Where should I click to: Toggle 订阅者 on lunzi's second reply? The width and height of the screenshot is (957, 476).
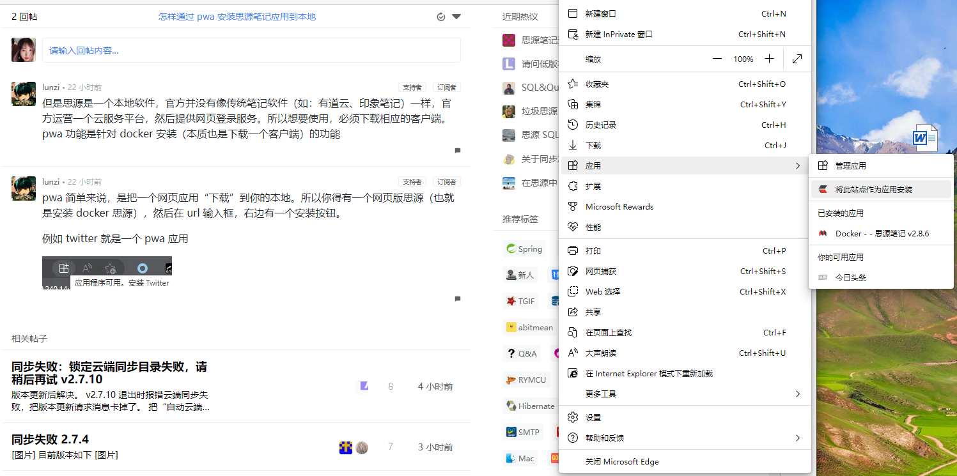click(x=446, y=181)
